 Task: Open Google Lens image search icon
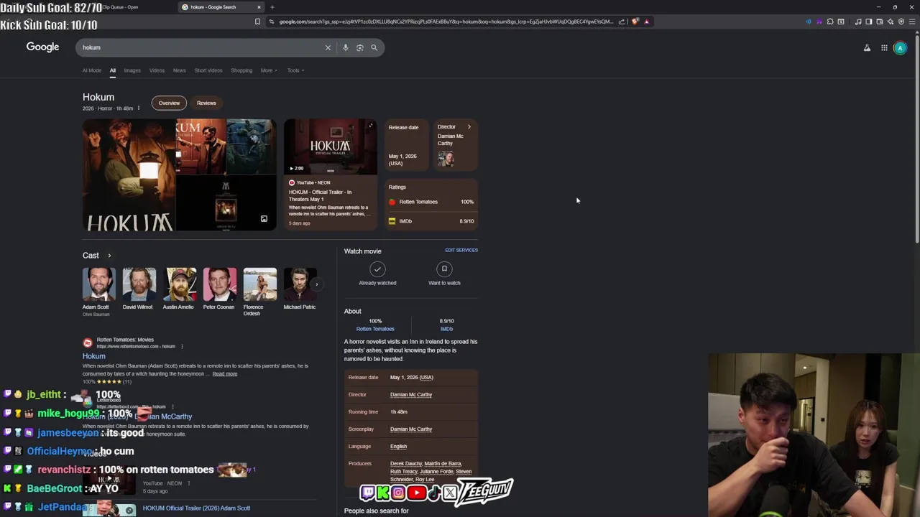tap(360, 47)
